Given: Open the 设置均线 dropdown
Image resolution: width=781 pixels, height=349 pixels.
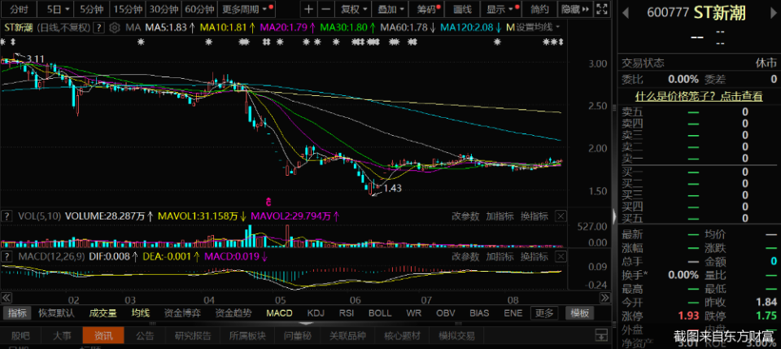Looking at the screenshot, I should point(537,28).
